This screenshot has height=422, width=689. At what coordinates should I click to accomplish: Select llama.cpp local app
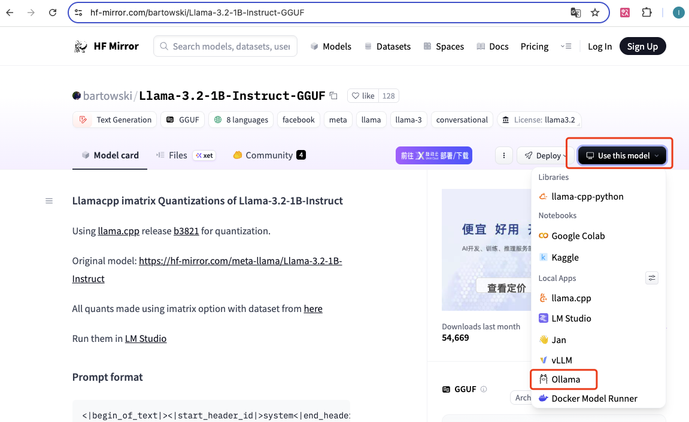coord(564,298)
